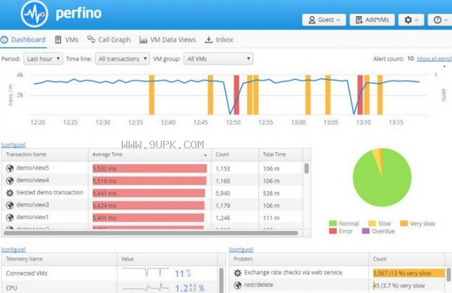Select the demo/view5 transaction row name
Screen dimensions: 452x293
32,168
